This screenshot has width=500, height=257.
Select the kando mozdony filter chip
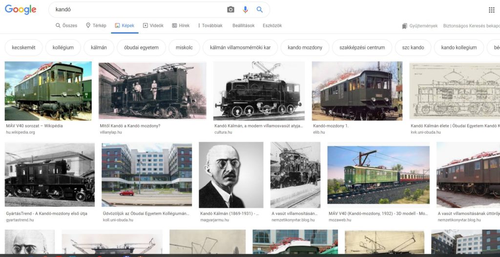tap(305, 47)
